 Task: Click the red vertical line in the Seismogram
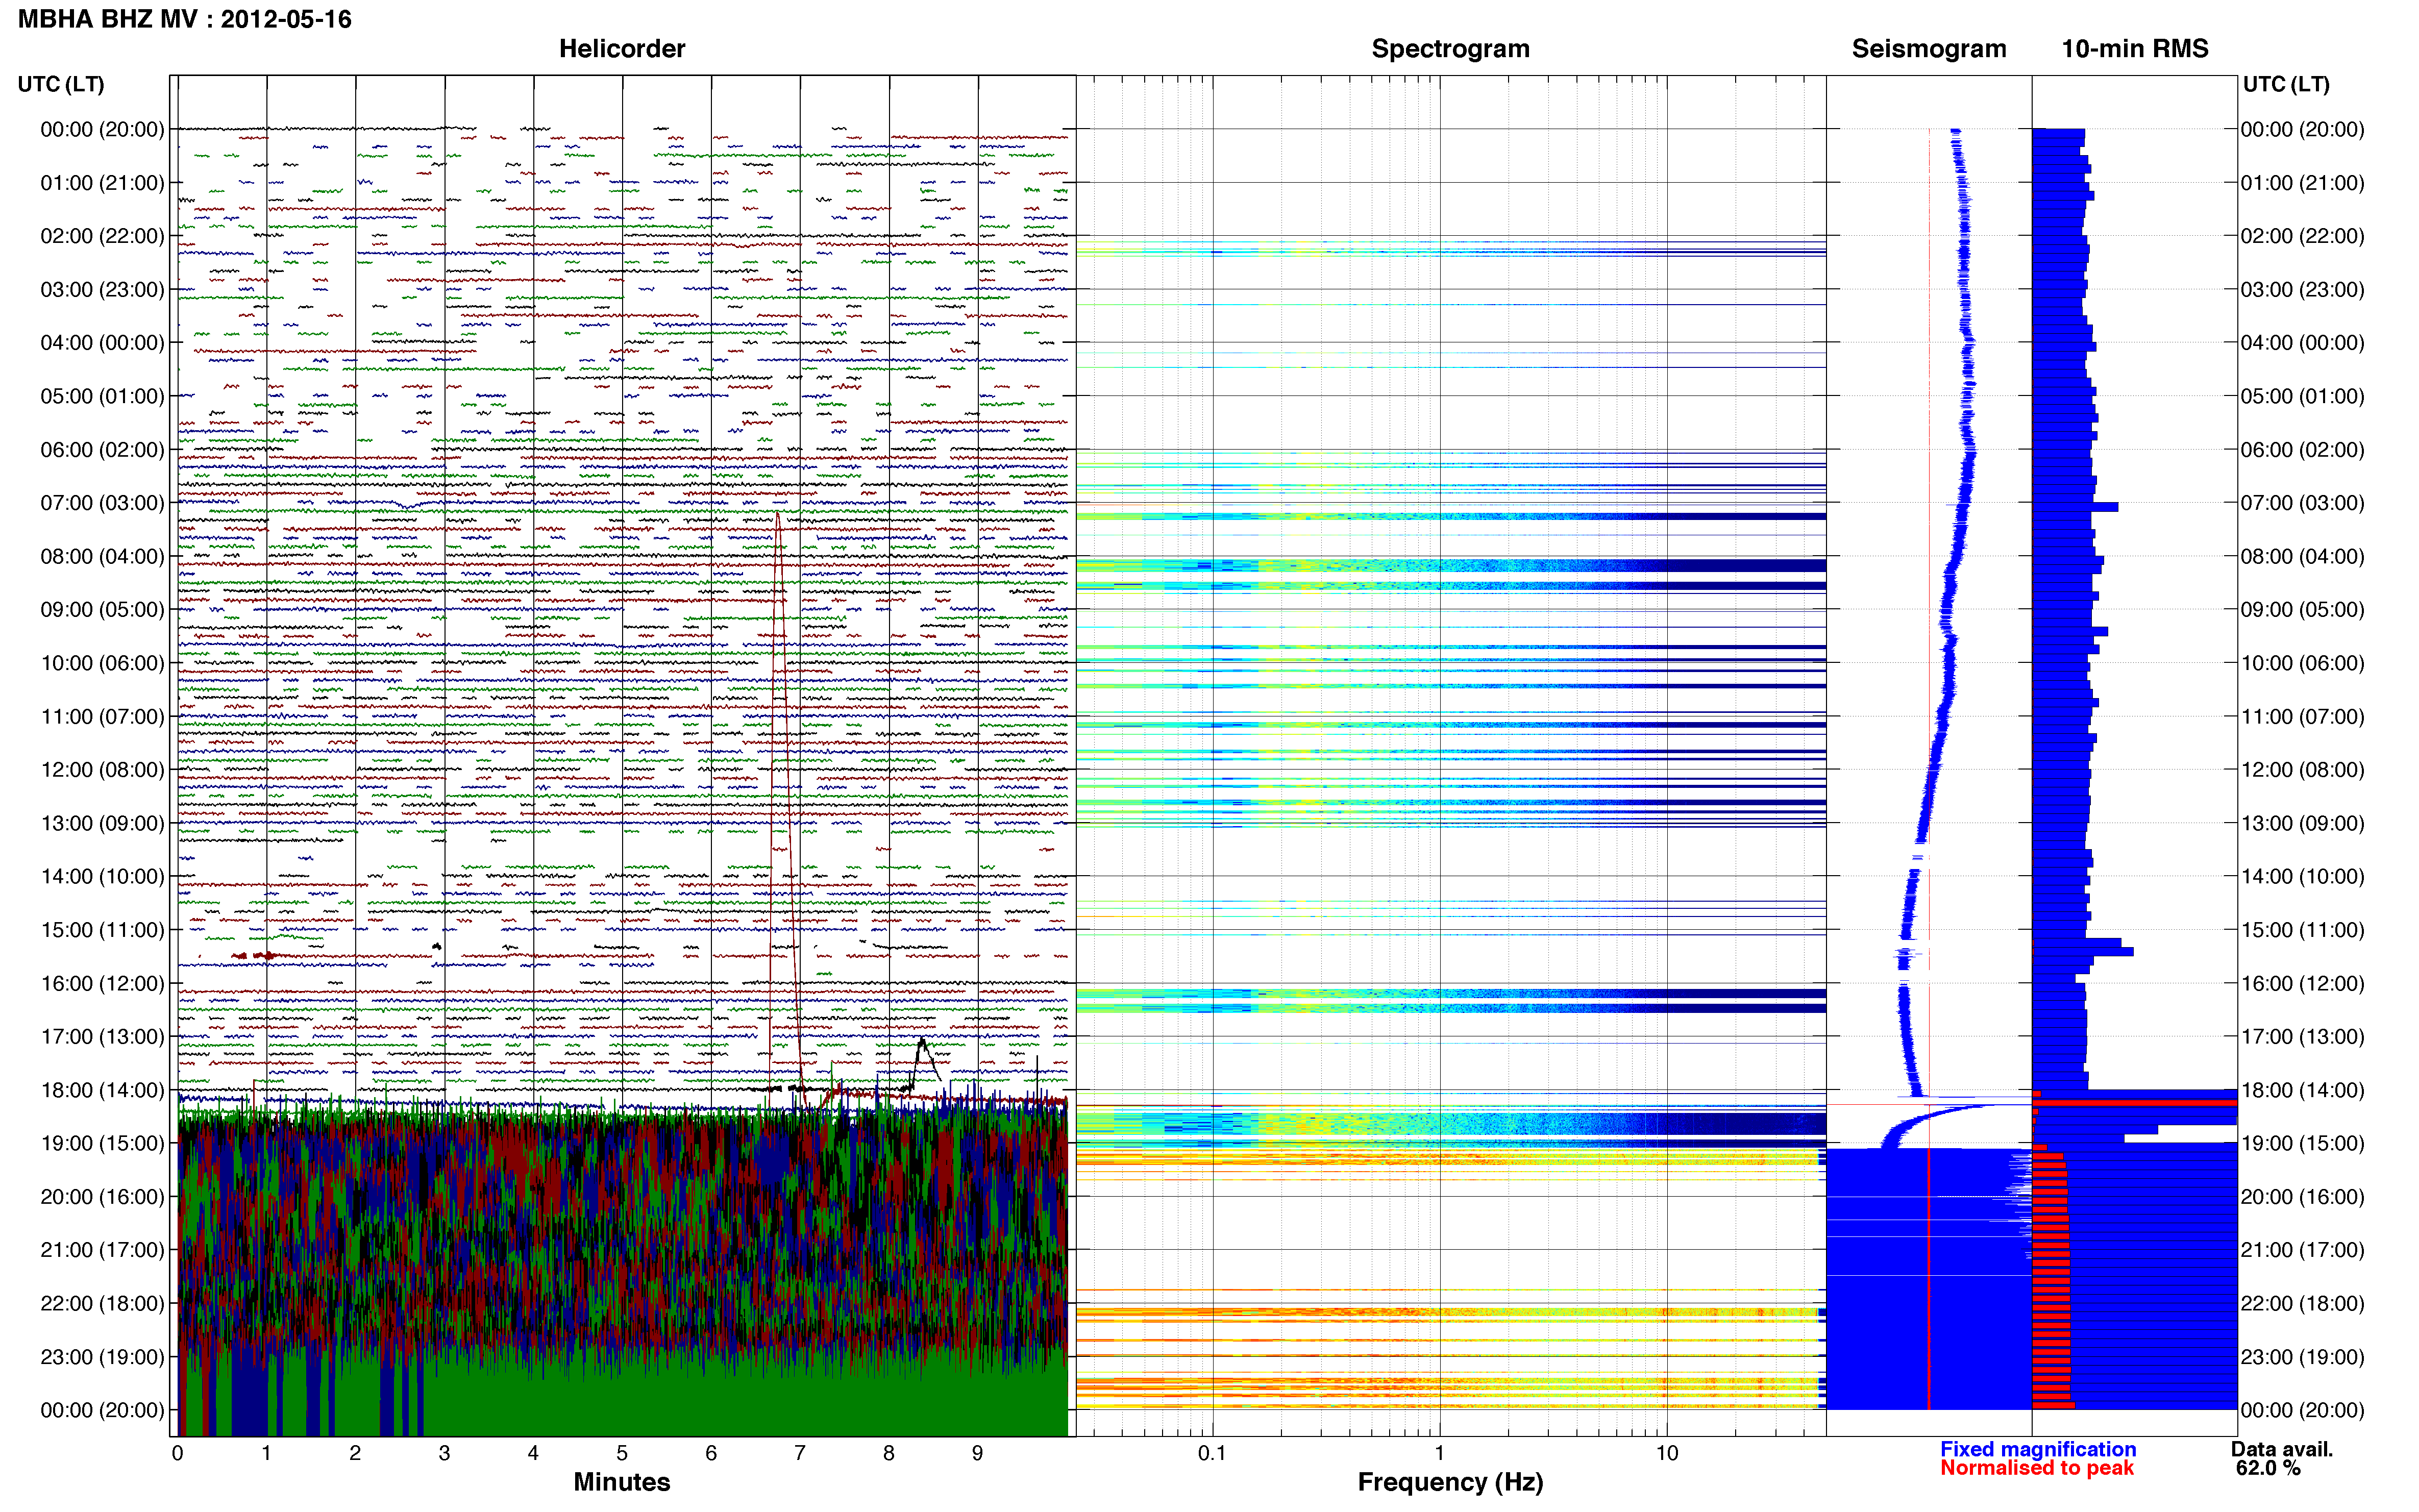(1929, 1278)
